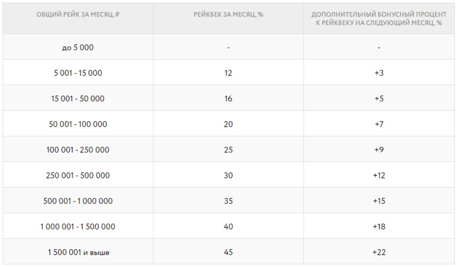Select the '1 500 001 и выше' cell
Viewport: 458px width, 267px height.
pyautogui.click(x=79, y=252)
